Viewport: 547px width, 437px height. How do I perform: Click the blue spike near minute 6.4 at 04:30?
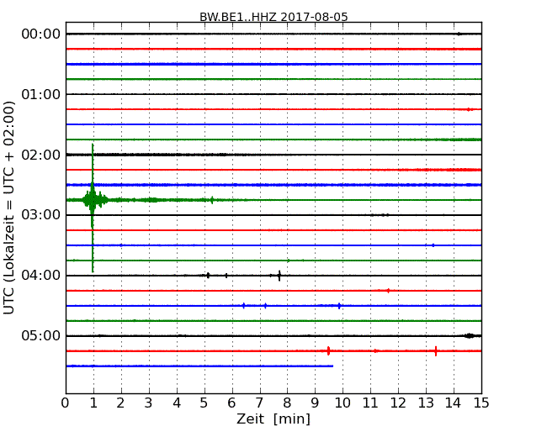tap(244, 306)
